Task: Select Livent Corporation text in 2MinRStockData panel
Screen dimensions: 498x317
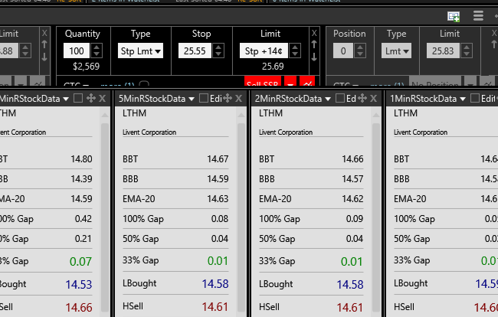Action: pyautogui.click(x=286, y=132)
